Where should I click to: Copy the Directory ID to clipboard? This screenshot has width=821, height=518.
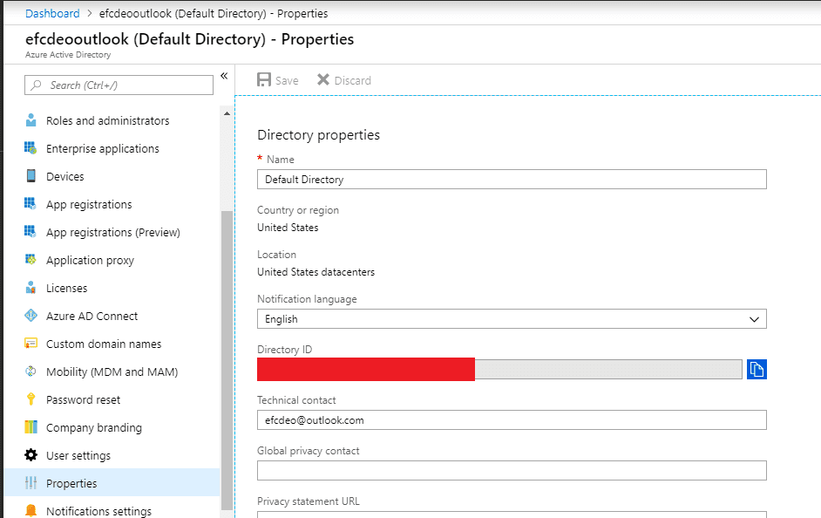click(757, 369)
